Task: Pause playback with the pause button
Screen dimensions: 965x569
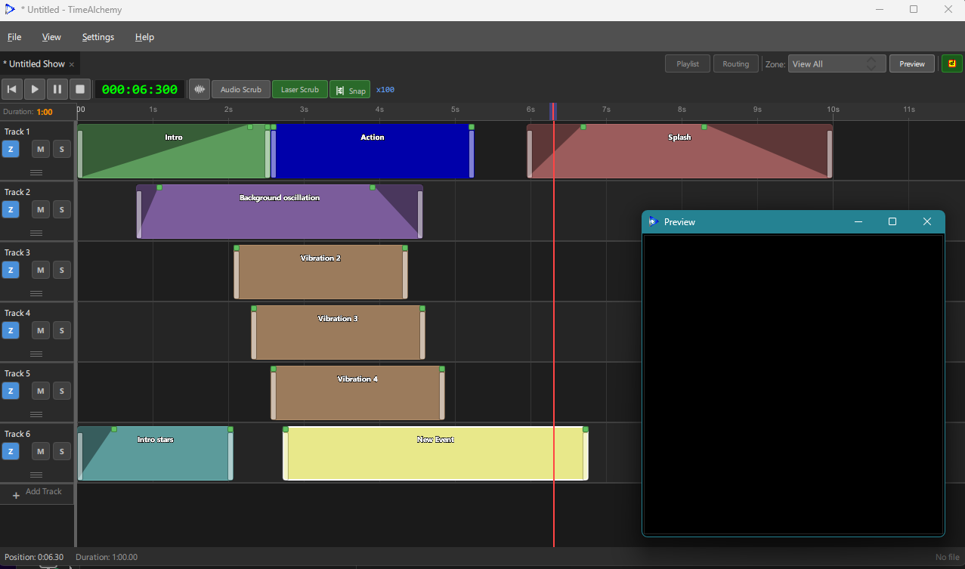Action: point(57,89)
